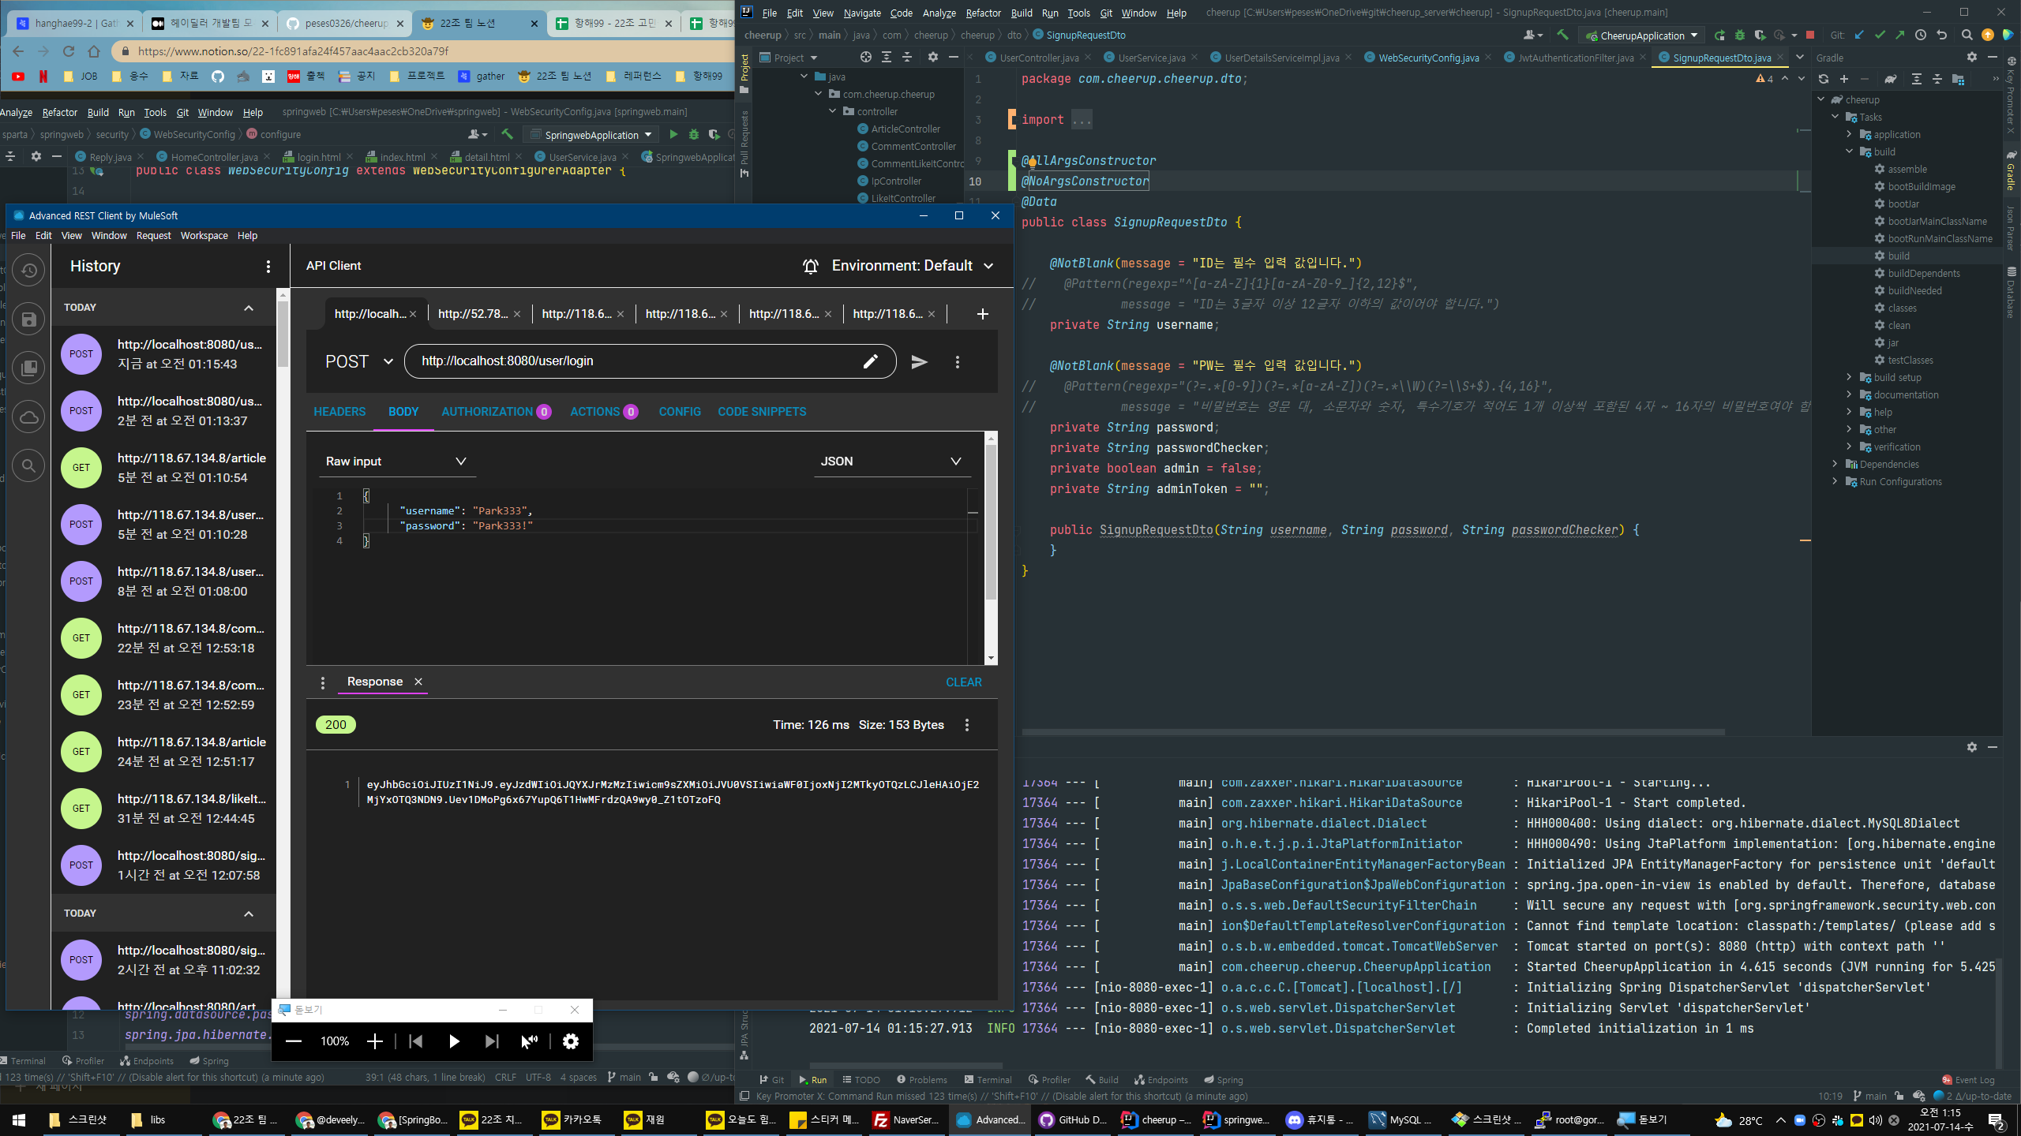This screenshot has width=2021, height=1136.
Task: Open the URL editor pencil icon
Action: coord(870,361)
